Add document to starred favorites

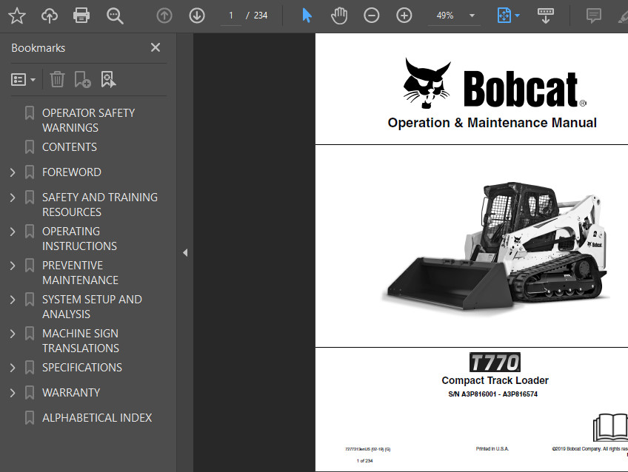point(17,16)
